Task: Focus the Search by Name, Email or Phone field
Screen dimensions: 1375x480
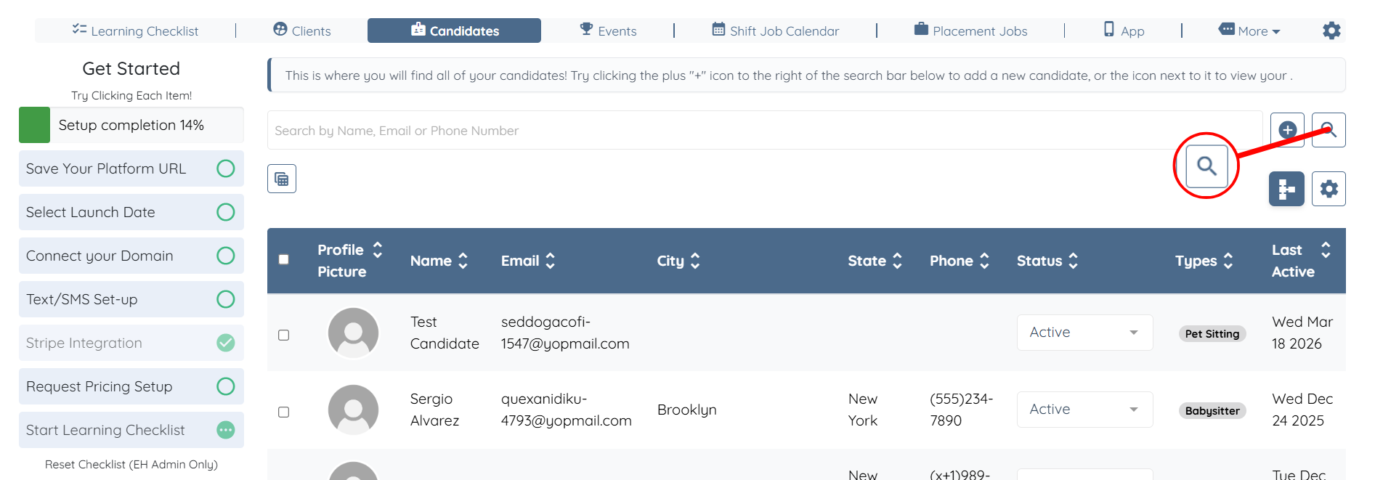Action: click(x=765, y=130)
